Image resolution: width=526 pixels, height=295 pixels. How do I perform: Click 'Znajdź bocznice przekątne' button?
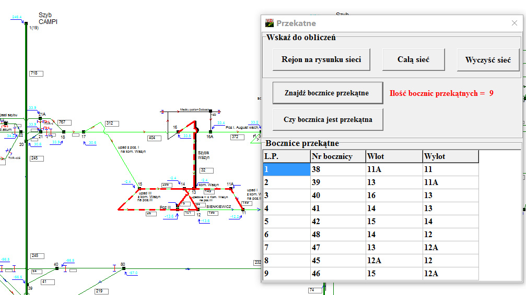click(x=328, y=93)
